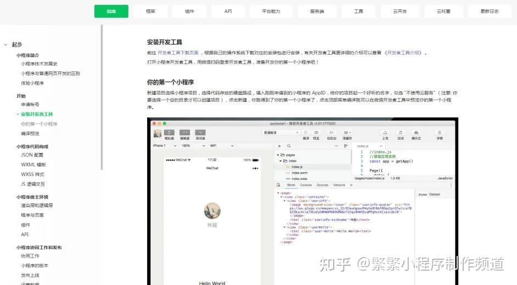This screenshot has width=517, height=285.
Task: Switch to the Console debugger tab
Action: (x=306, y=185)
